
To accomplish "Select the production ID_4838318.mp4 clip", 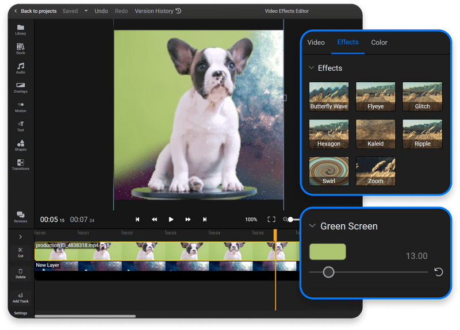I will pos(167,251).
